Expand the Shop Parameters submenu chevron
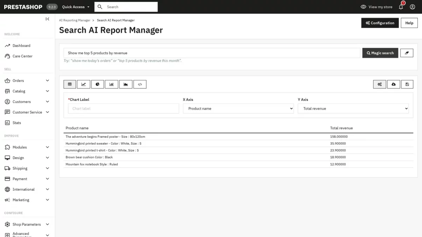This screenshot has width=422, height=237. coord(47,224)
